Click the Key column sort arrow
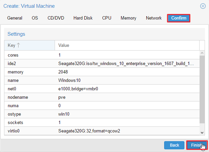This screenshot has width=209, height=152. [19, 45]
